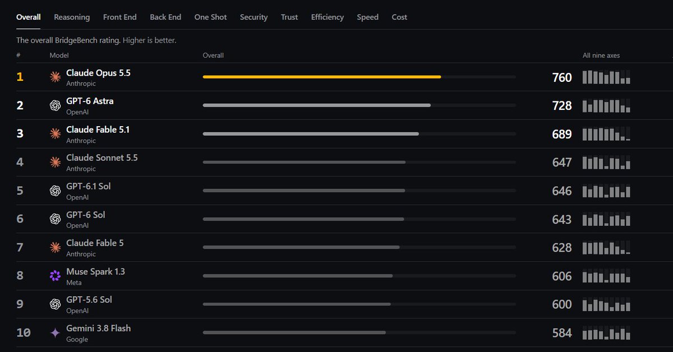Click the Overall column header
673x352 pixels.
pyautogui.click(x=213, y=55)
